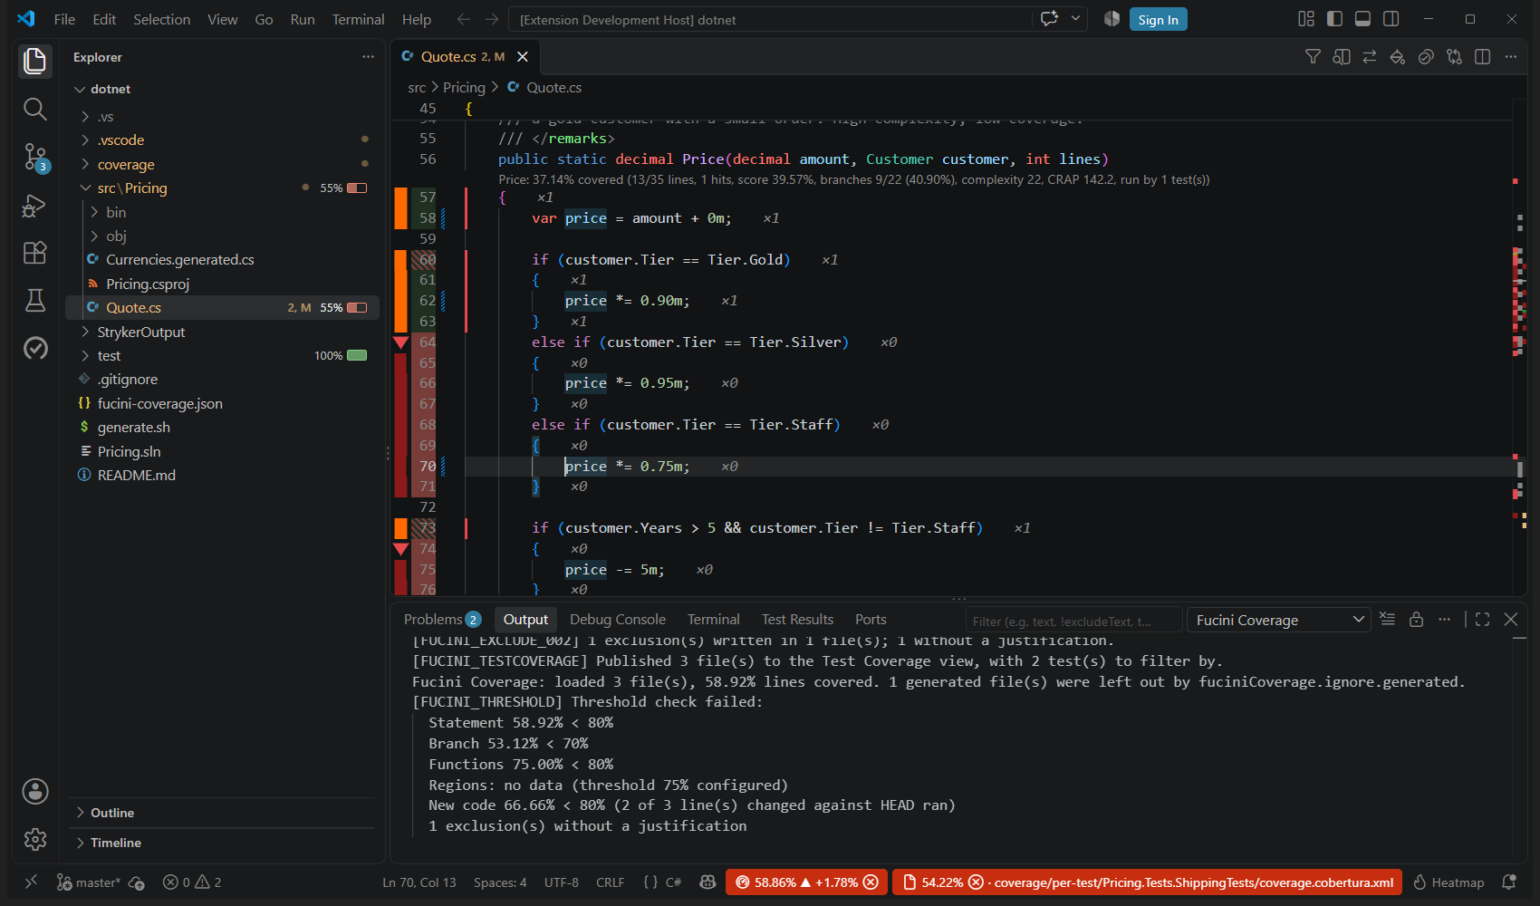Image resolution: width=1540 pixels, height=906 pixels.
Task: Click the master* branch in status bar
Action: [89, 882]
